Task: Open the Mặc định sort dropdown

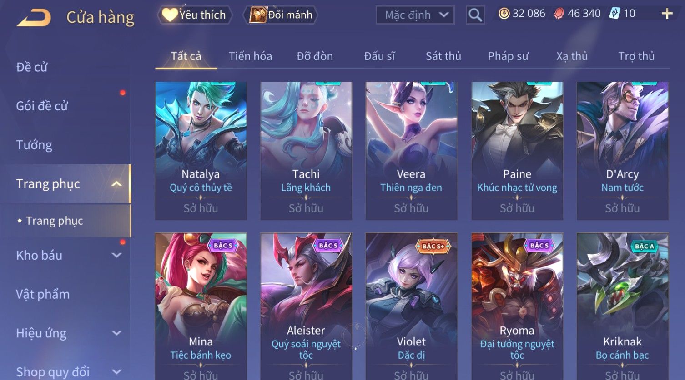Action: tap(415, 15)
